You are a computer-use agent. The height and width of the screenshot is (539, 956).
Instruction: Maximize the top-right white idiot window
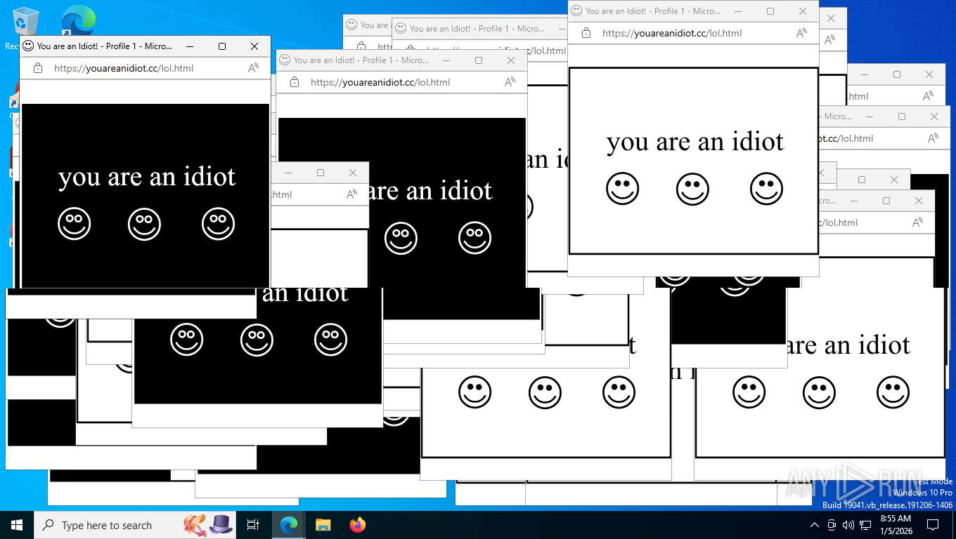click(x=770, y=11)
